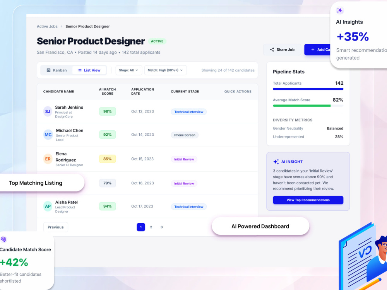387x290 pixels.
Task: Click the Pipeline Stats heading
Action: (x=289, y=72)
